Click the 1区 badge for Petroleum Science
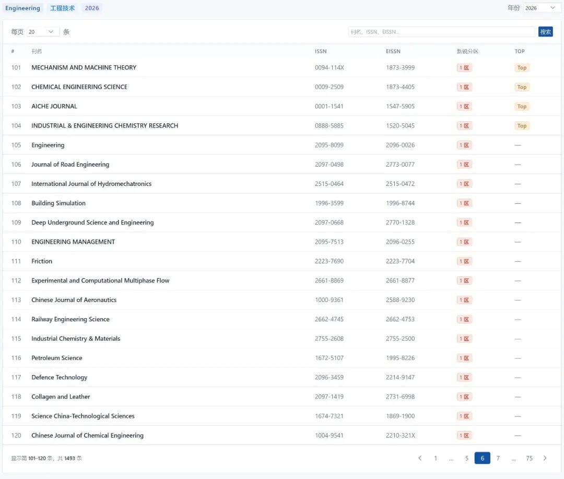 [x=464, y=358]
